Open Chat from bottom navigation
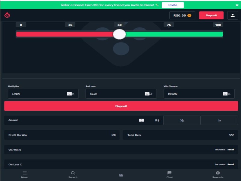Viewport: 241px width, 181px height. point(170,175)
